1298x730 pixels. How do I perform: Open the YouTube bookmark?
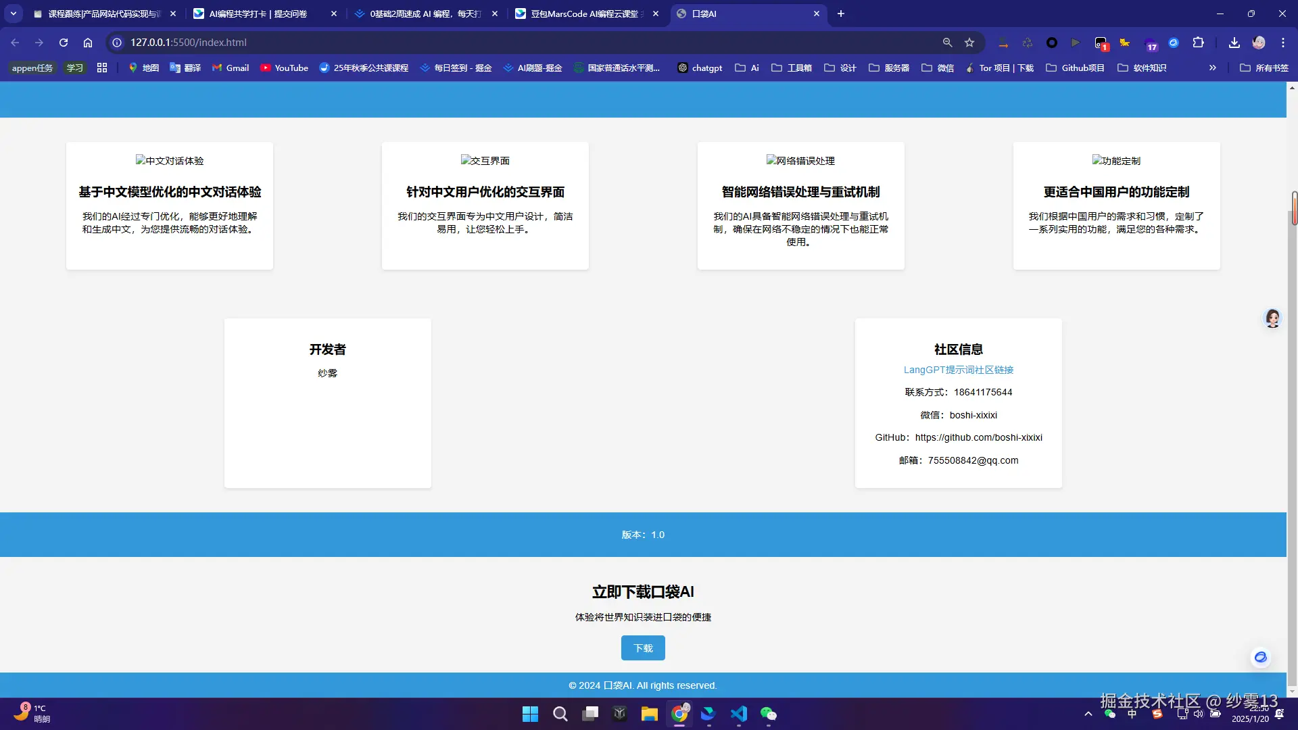click(284, 68)
